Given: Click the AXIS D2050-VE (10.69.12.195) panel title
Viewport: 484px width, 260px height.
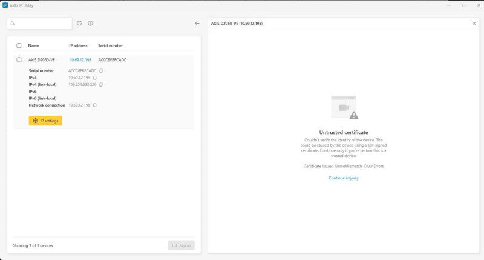Looking at the screenshot, I should pyautogui.click(x=237, y=24).
